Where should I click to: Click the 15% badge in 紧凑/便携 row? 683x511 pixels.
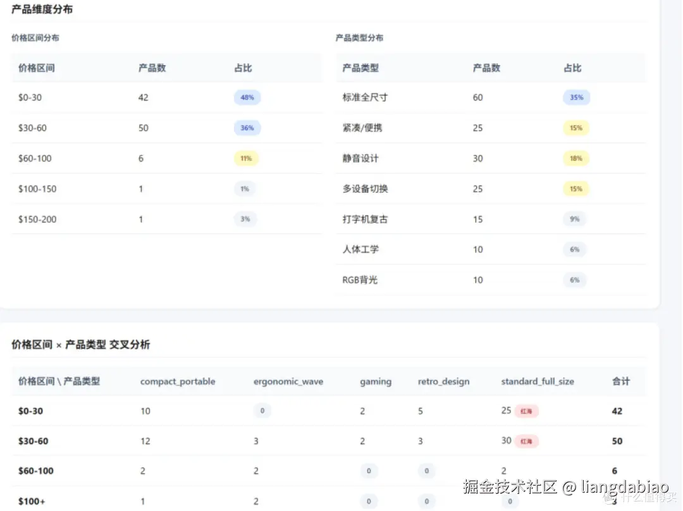pos(576,128)
